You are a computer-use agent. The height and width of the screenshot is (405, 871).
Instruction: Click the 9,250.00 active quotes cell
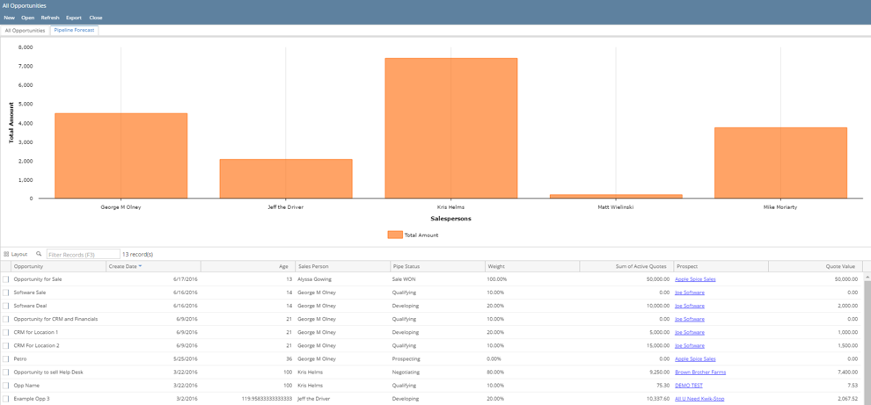pos(659,372)
